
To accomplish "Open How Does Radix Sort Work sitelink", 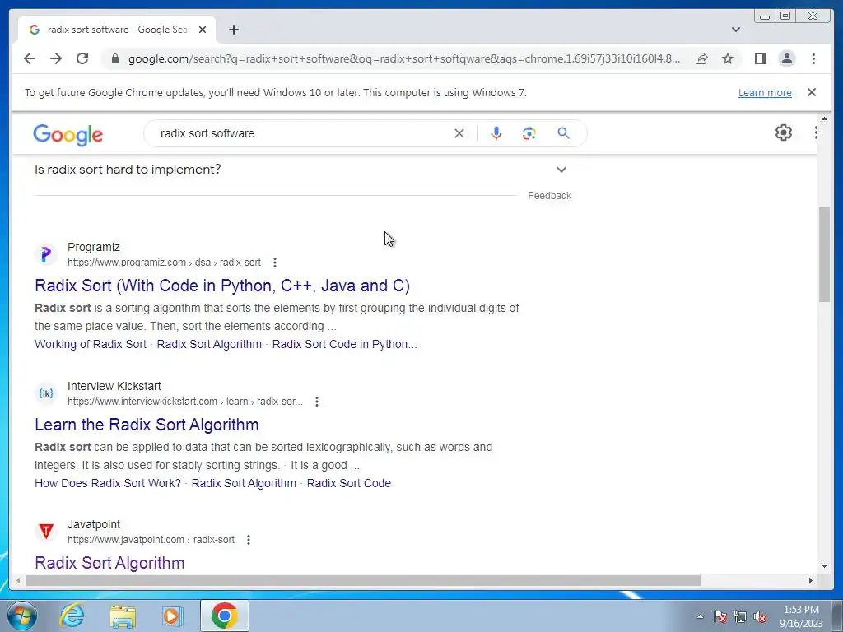I will pos(108,483).
